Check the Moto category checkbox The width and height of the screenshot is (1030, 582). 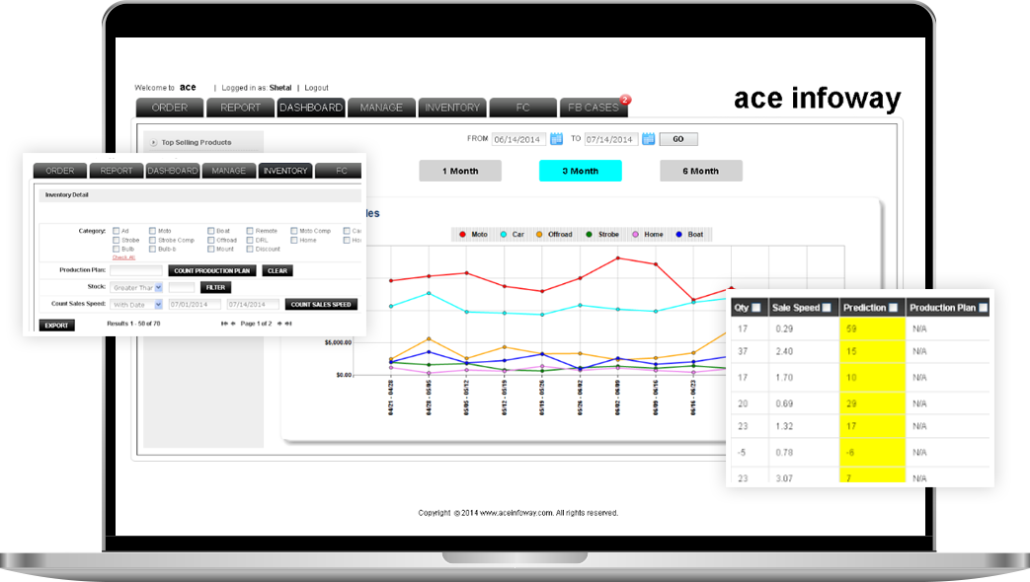click(152, 231)
